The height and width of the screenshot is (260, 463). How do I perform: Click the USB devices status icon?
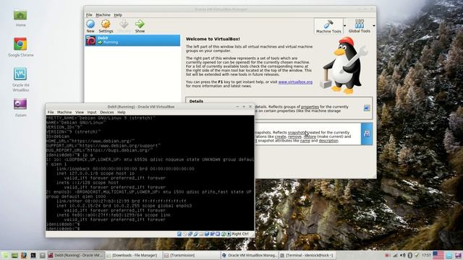[201, 234]
